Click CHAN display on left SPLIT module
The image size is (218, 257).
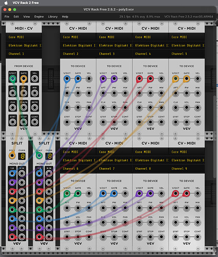tap(22, 156)
